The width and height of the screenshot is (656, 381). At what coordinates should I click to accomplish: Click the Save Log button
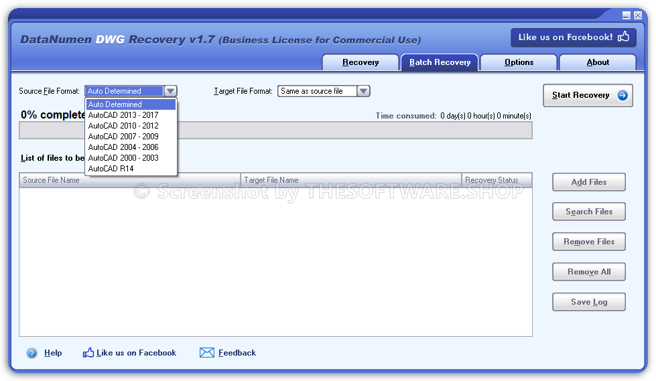point(588,302)
